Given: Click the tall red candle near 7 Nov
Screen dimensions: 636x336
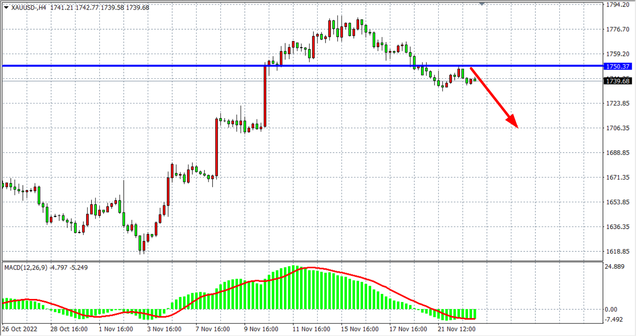Looking at the screenshot, I should click(216, 147).
